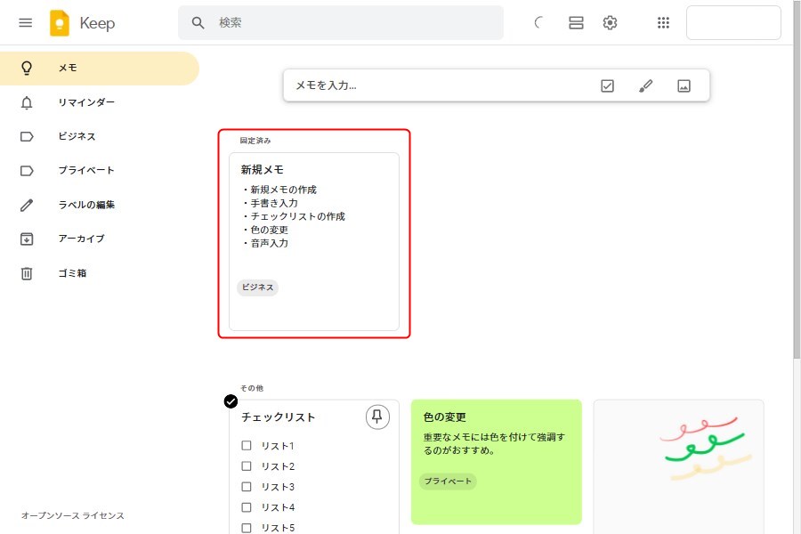Open the main menu hamburger icon
801x534 pixels.
pos(25,23)
